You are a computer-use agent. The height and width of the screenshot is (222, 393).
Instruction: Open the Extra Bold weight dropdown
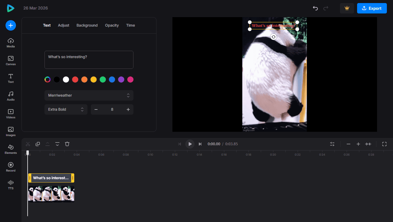[66, 109]
